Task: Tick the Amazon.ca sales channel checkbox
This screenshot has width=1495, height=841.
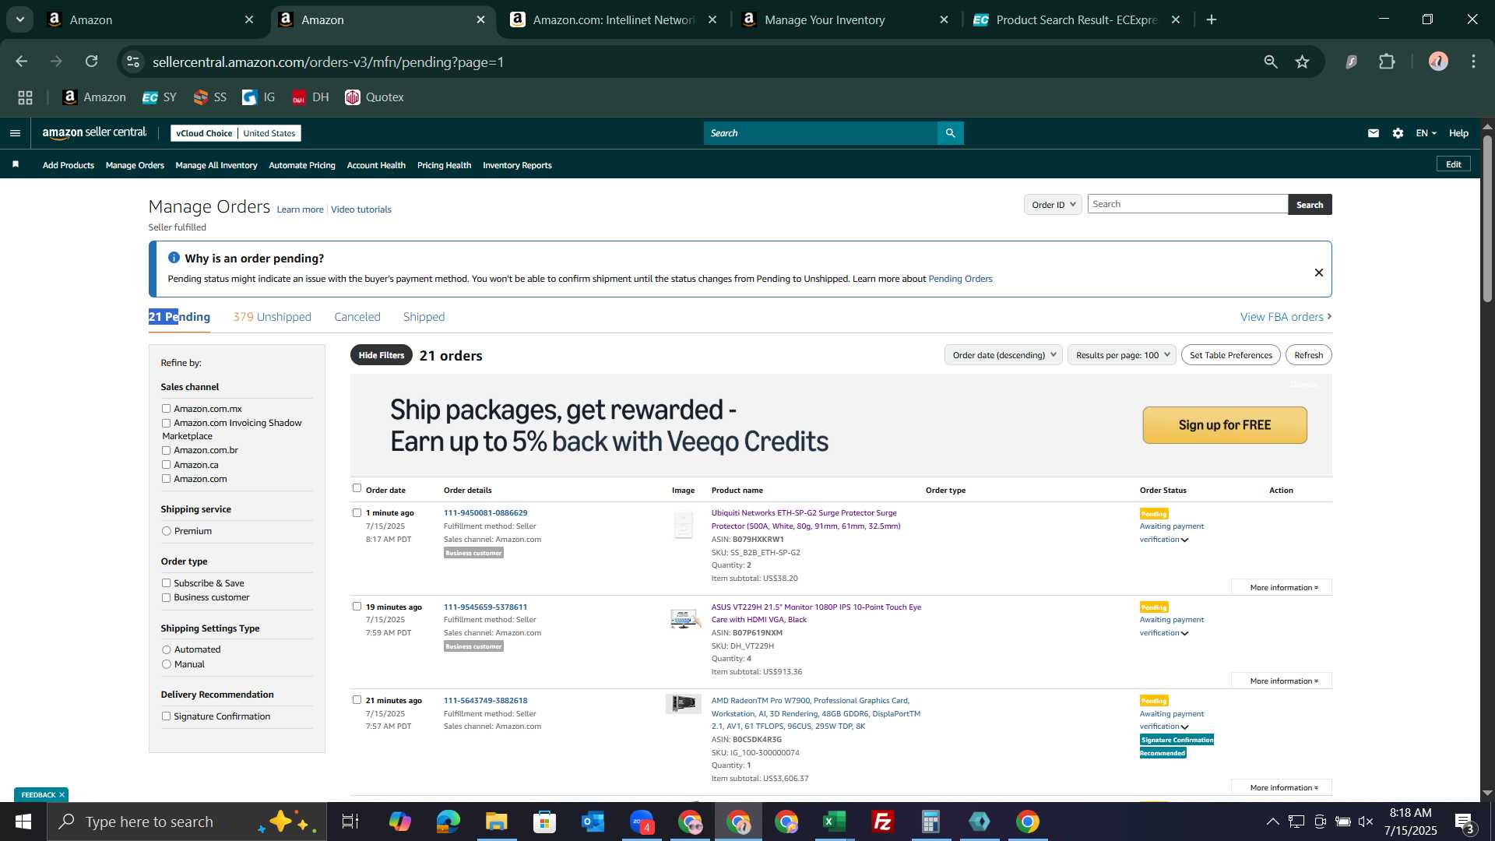Action: (x=166, y=465)
